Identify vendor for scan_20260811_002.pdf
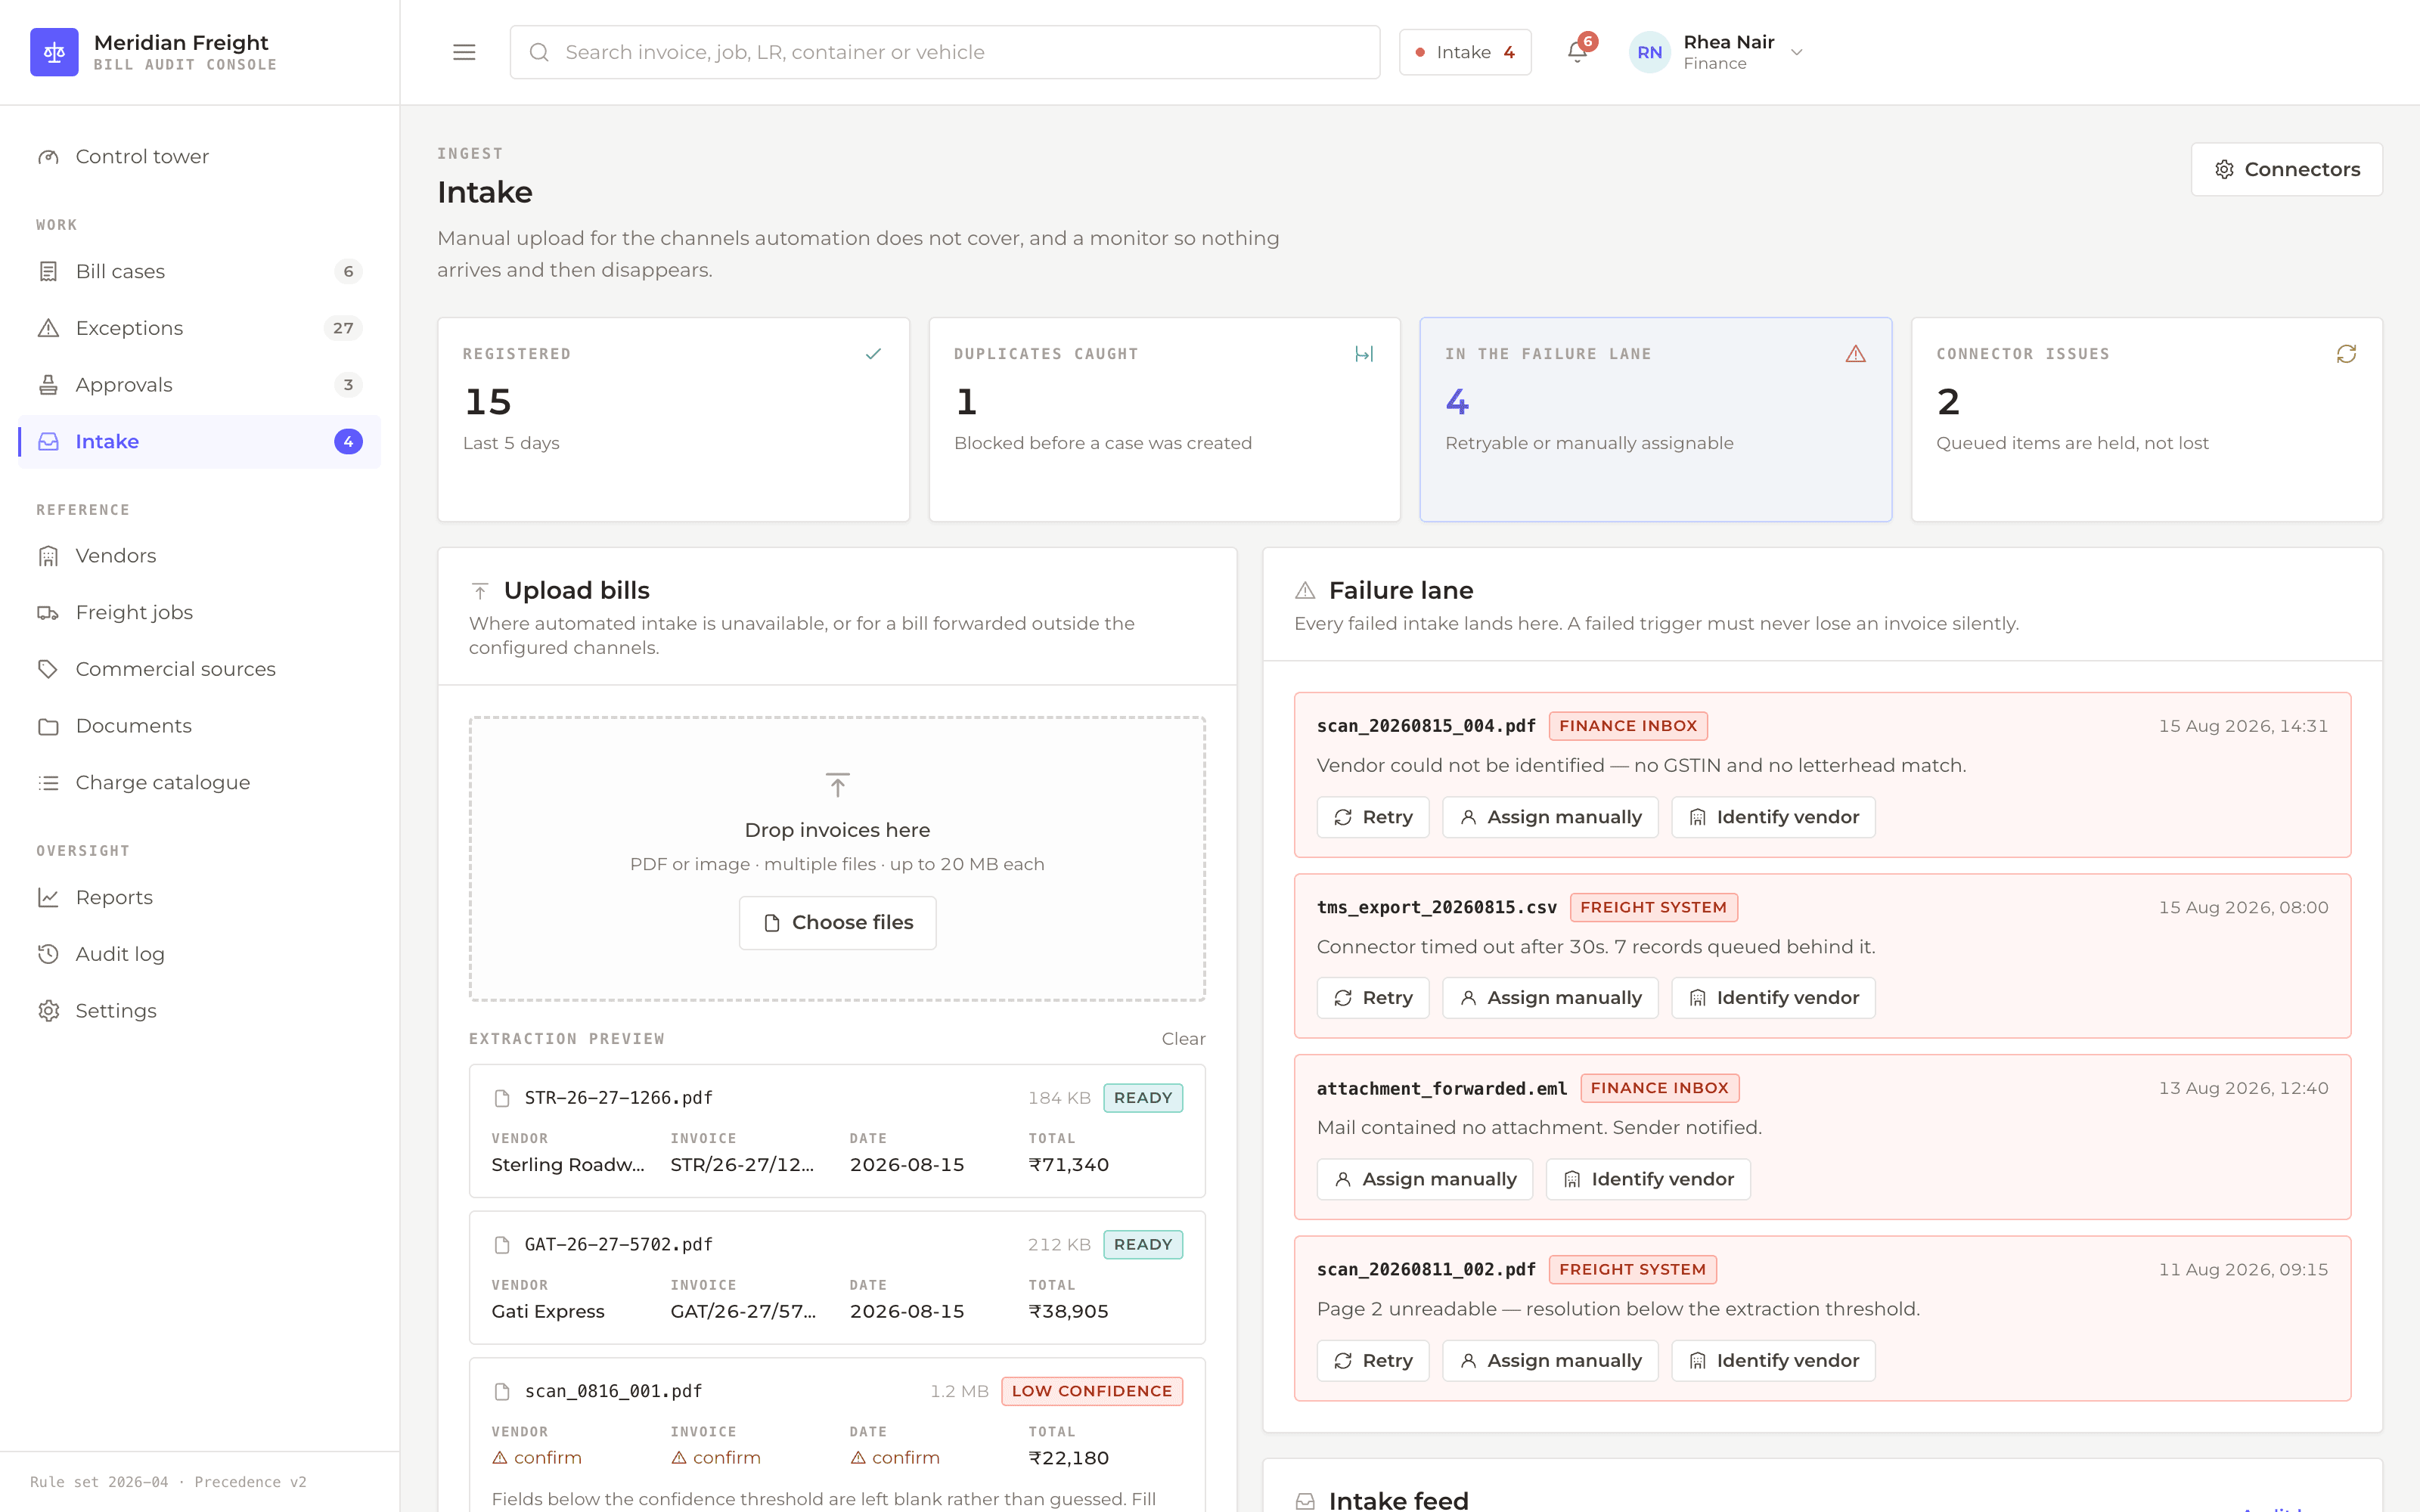2420x1512 pixels. coord(1773,1361)
